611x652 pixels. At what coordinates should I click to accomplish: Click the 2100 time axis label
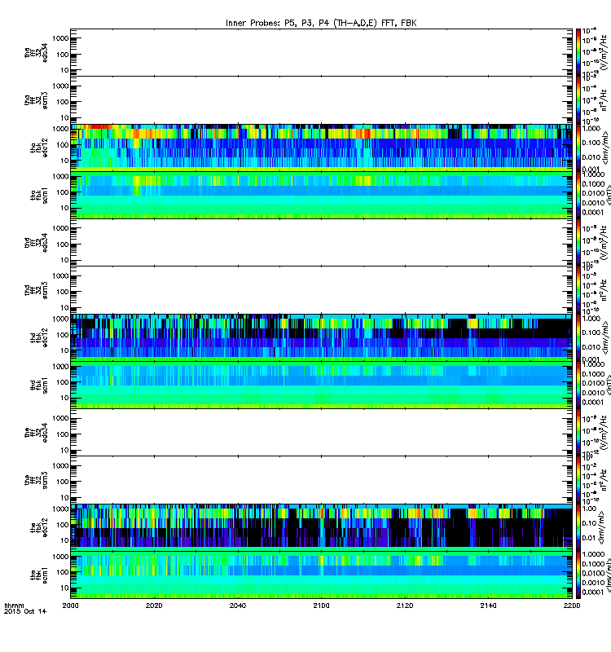coord(321,606)
